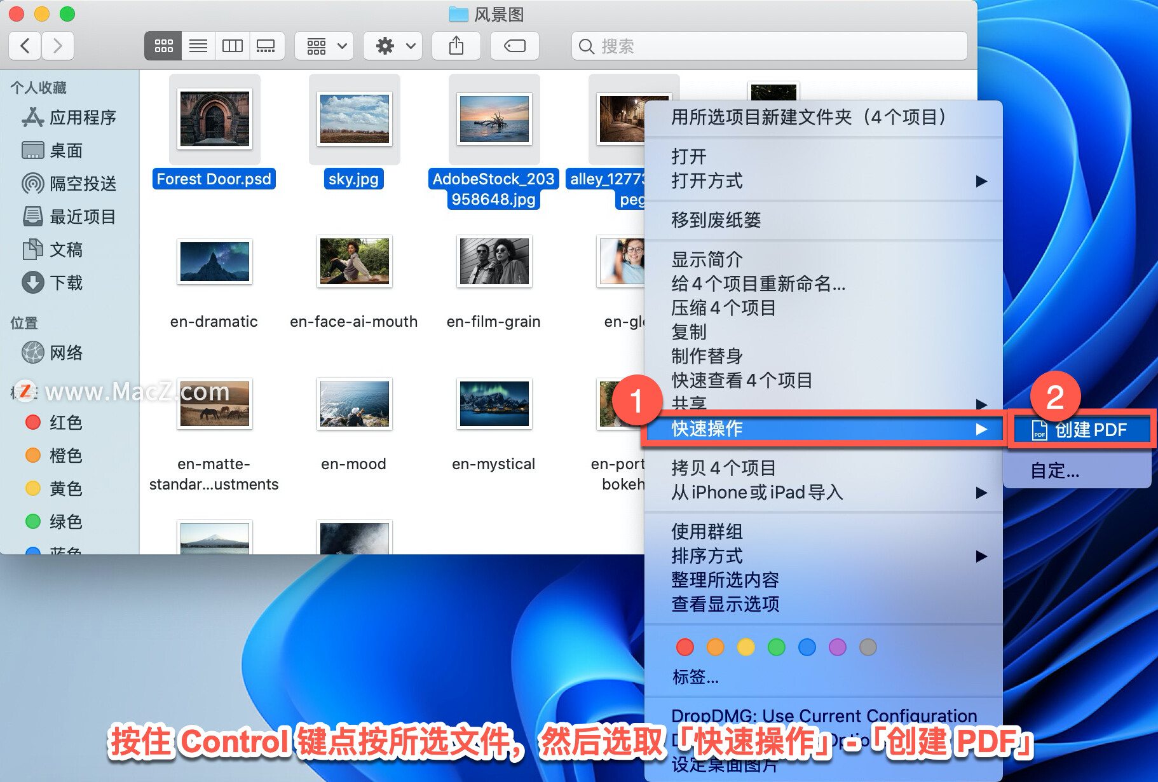The width and height of the screenshot is (1158, 782).
Task: Apply the red tag dot in the context menu
Action: pyautogui.click(x=685, y=647)
